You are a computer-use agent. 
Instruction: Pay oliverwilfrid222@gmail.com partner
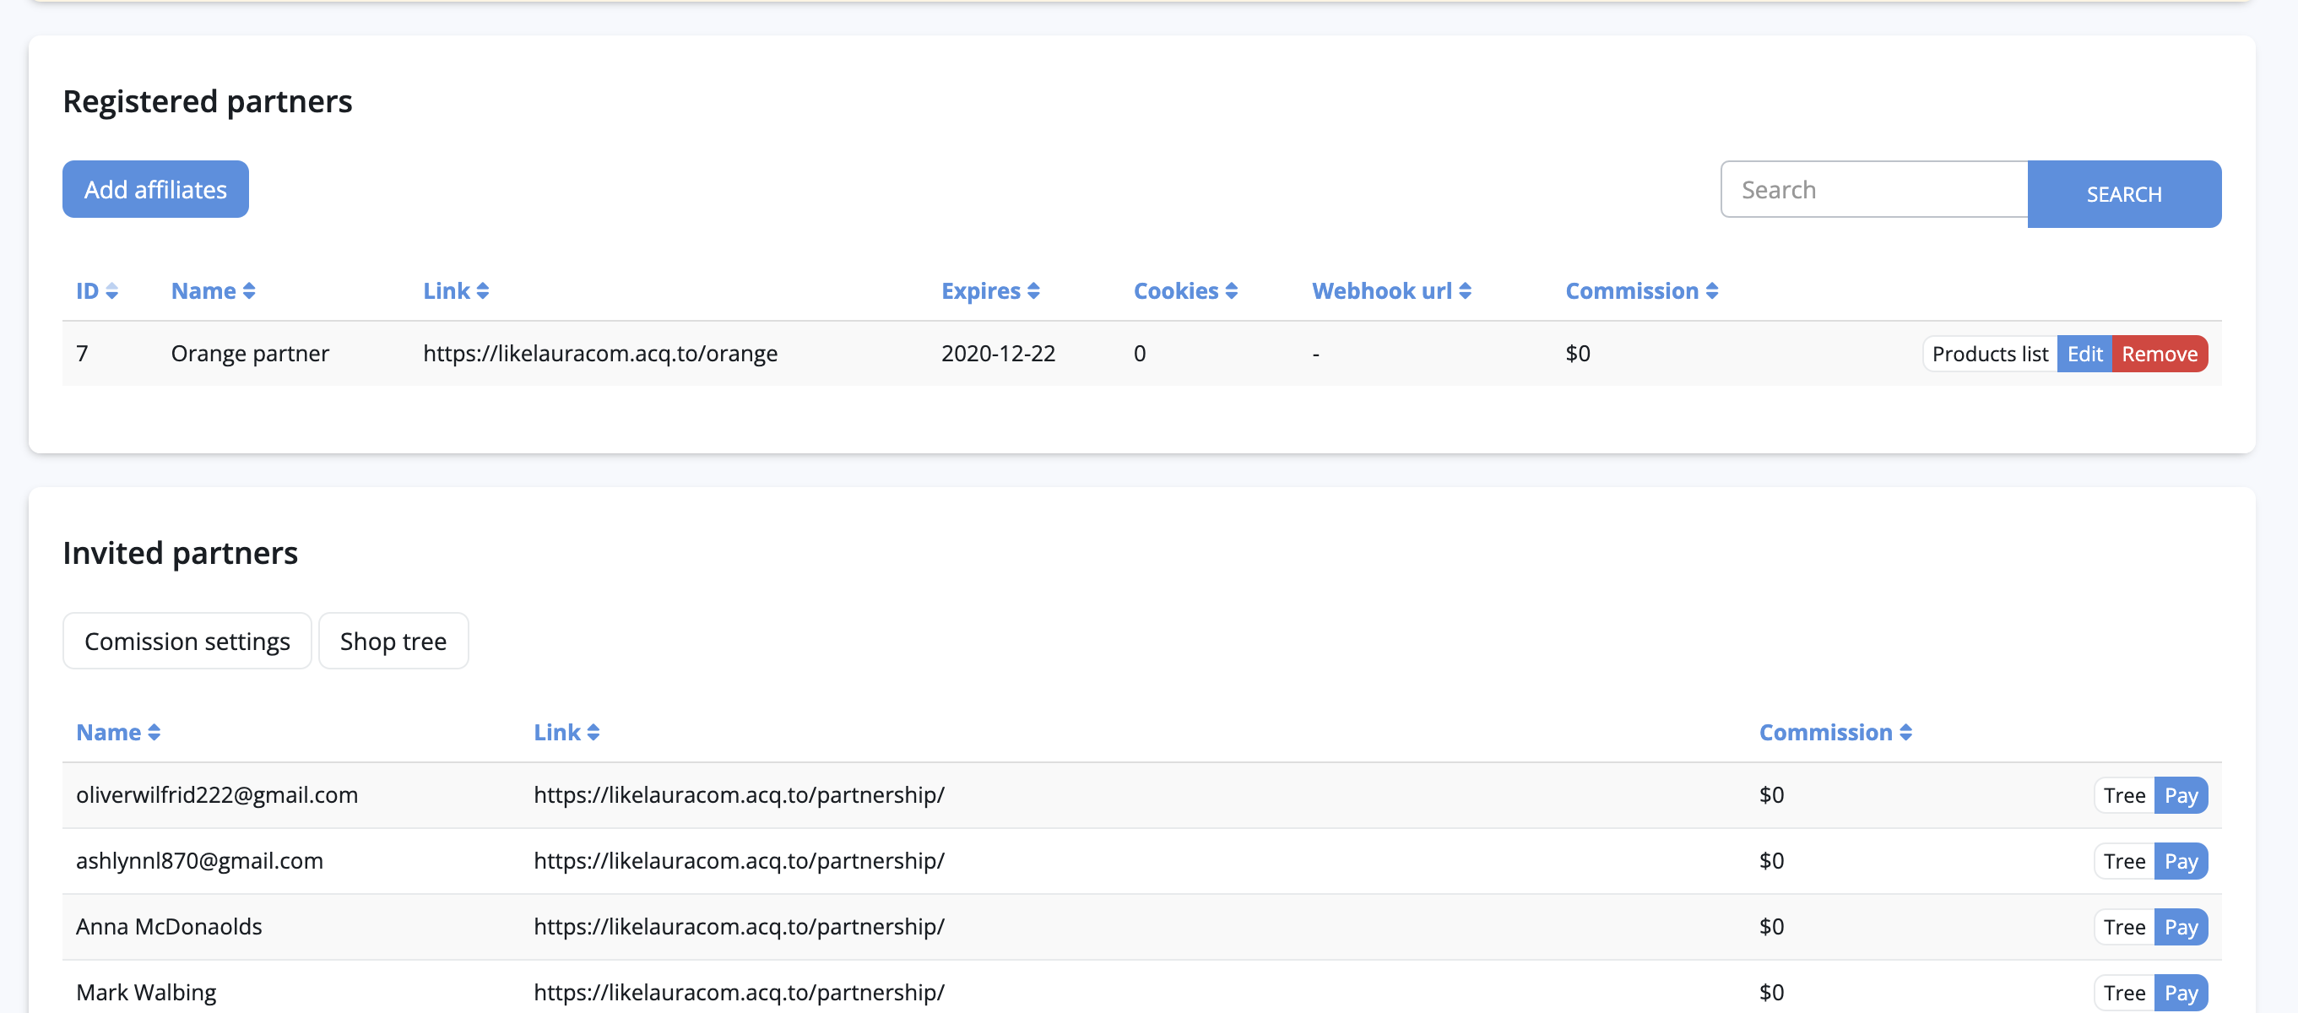click(2181, 795)
